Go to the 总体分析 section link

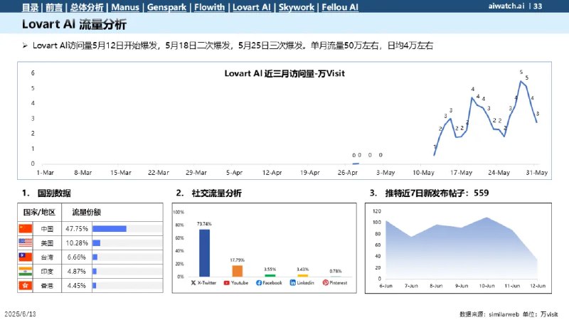(x=87, y=7)
